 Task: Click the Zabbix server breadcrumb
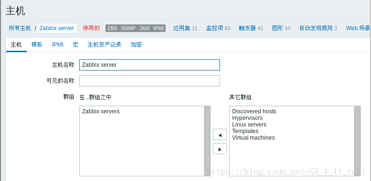pyautogui.click(x=57, y=28)
